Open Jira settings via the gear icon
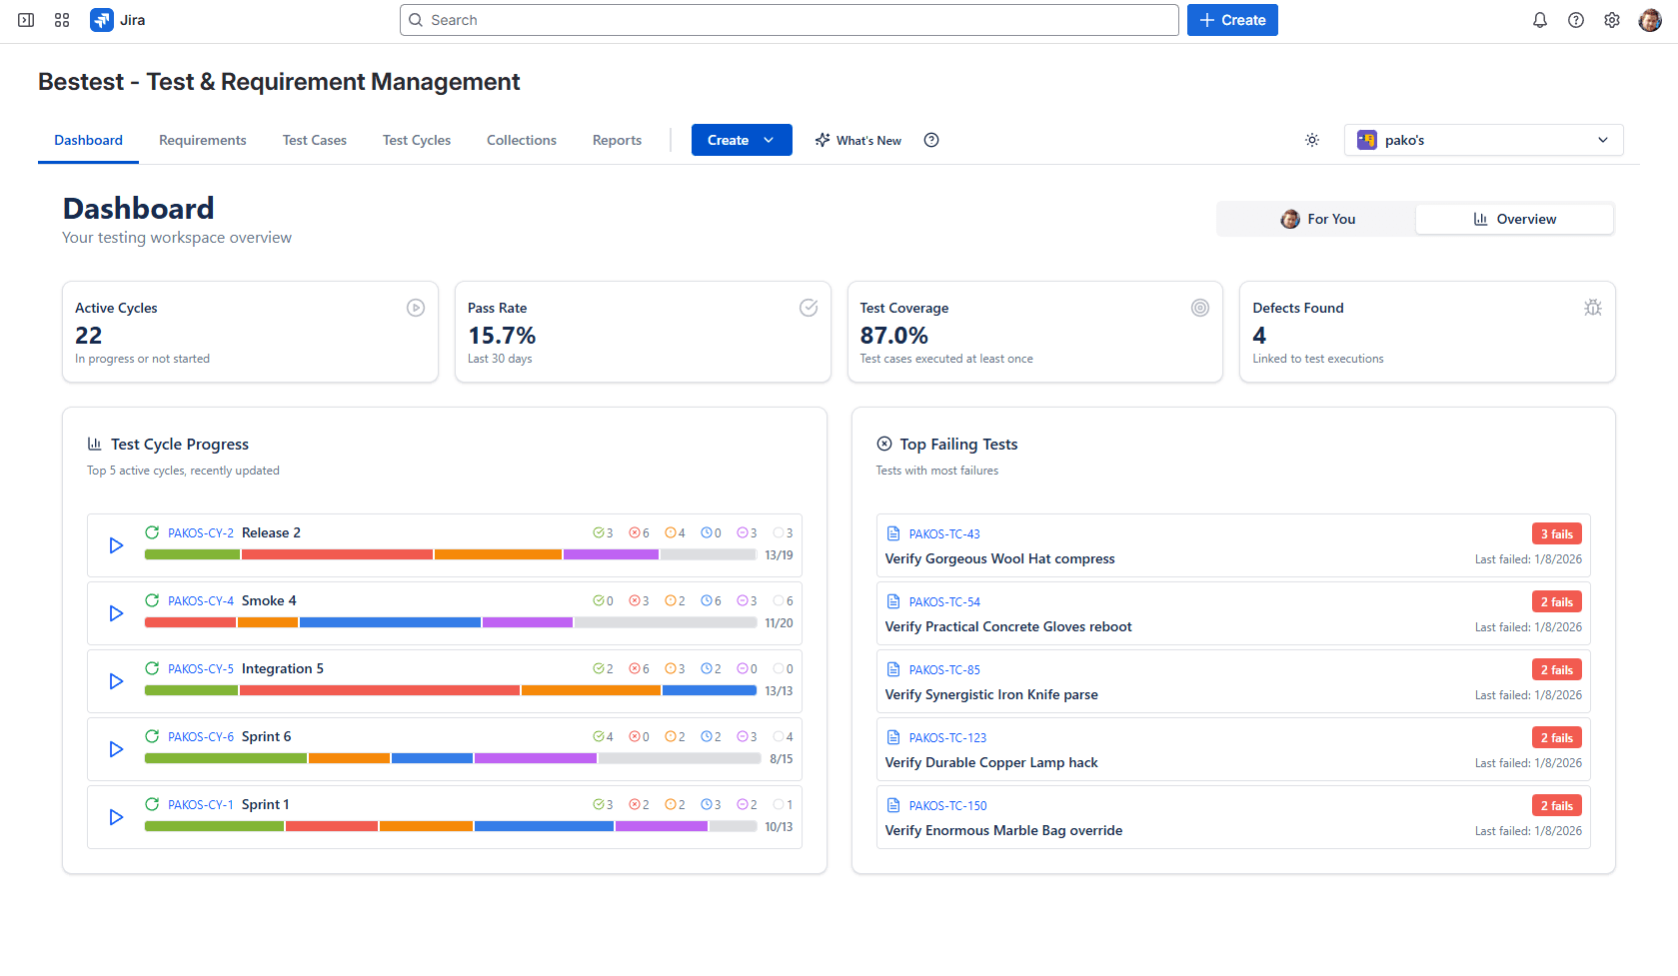 (x=1611, y=20)
